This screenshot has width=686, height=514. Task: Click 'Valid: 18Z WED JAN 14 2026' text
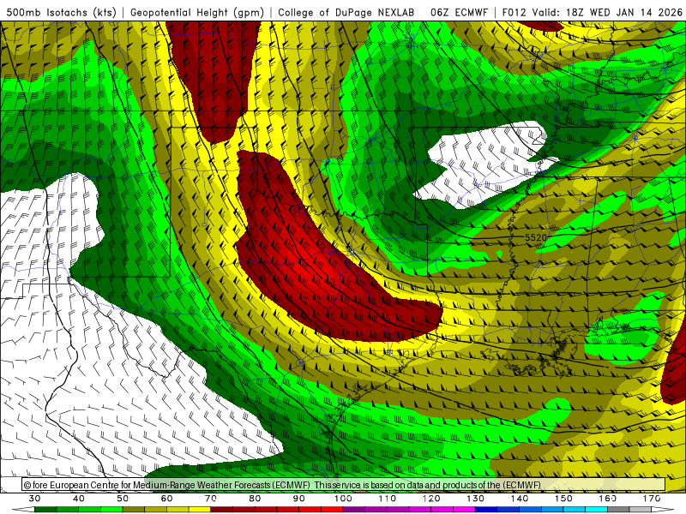tap(607, 12)
